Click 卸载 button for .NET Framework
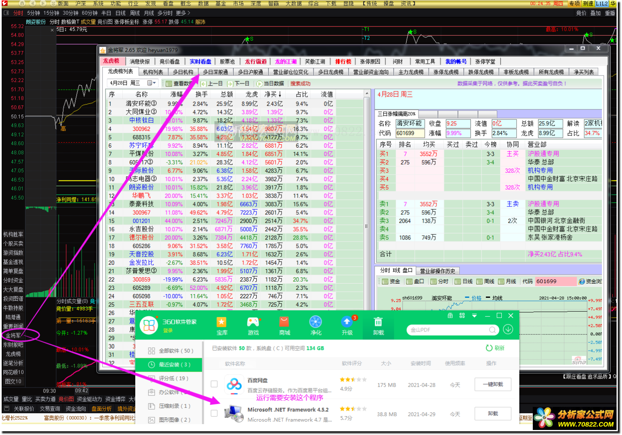Viewport: 622px width, 435px height. click(x=493, y=414)
